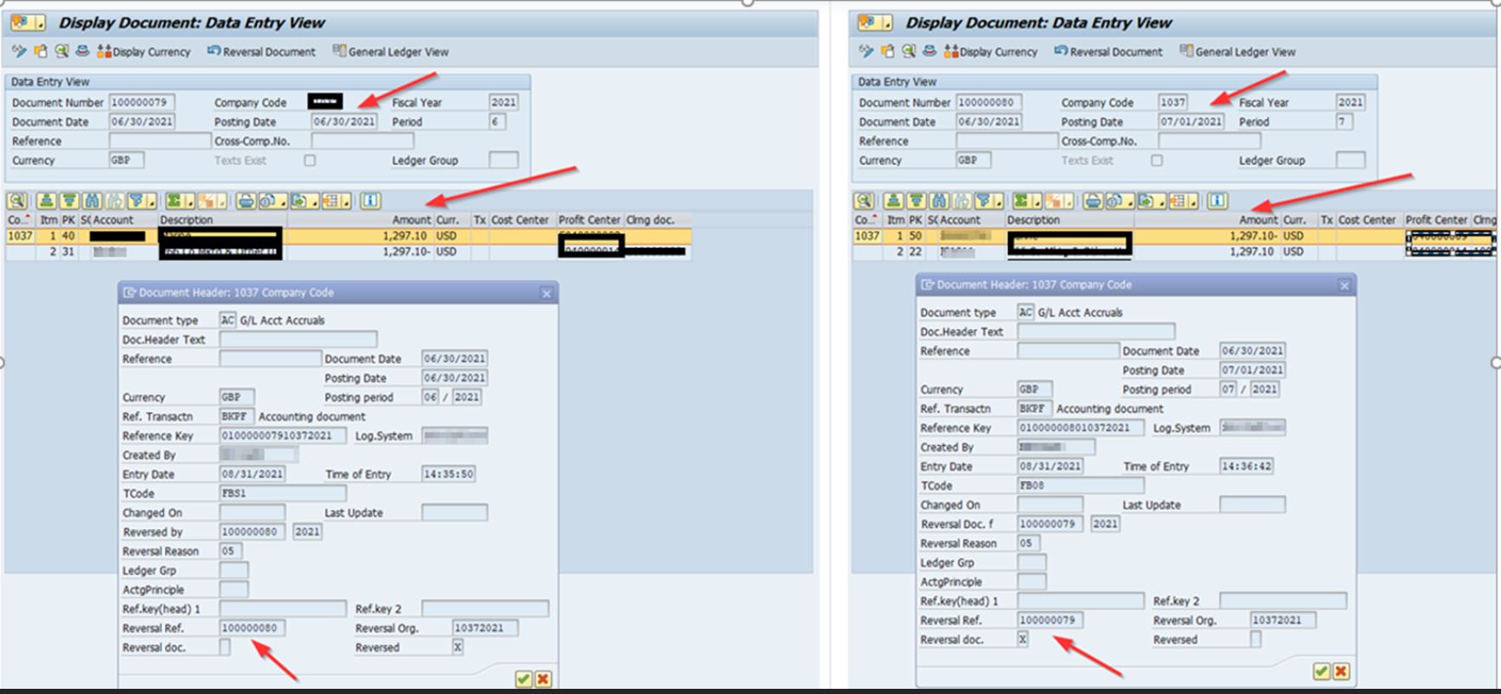
Task: Toggle Reversal doc. checkbox in right header dialog
Action: [x=1023, y=639]
